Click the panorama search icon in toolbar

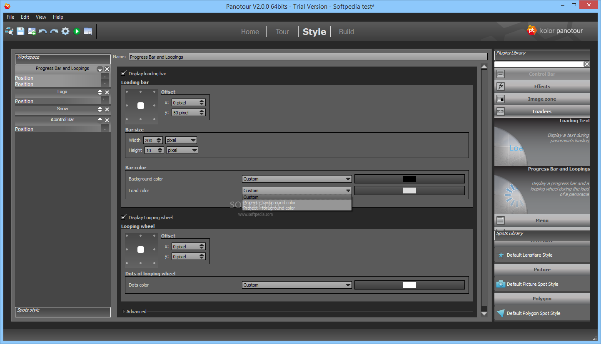coord(9,31)
